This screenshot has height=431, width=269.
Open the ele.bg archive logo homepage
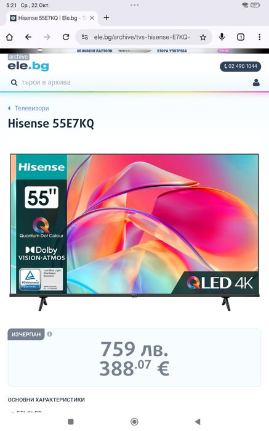click(x=28, y=63)
